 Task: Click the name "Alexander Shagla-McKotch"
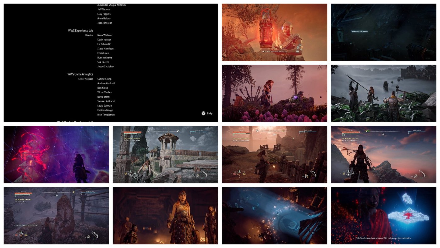pyautogui.click(x=112, y=5)
